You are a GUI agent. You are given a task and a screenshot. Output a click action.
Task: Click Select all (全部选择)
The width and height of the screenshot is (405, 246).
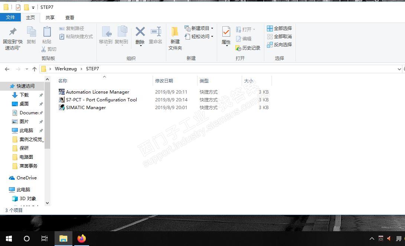[x=279, y=28]
